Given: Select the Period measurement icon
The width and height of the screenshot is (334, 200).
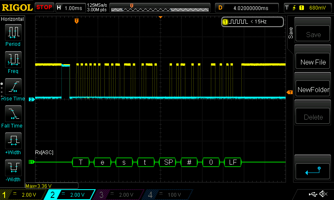Looking at the screenshot, I should click(13, 32).
